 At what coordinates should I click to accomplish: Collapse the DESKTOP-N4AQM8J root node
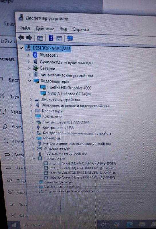coord(21,48)
